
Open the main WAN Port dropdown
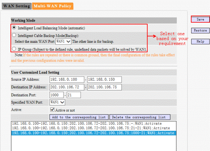tap(63, 42)
